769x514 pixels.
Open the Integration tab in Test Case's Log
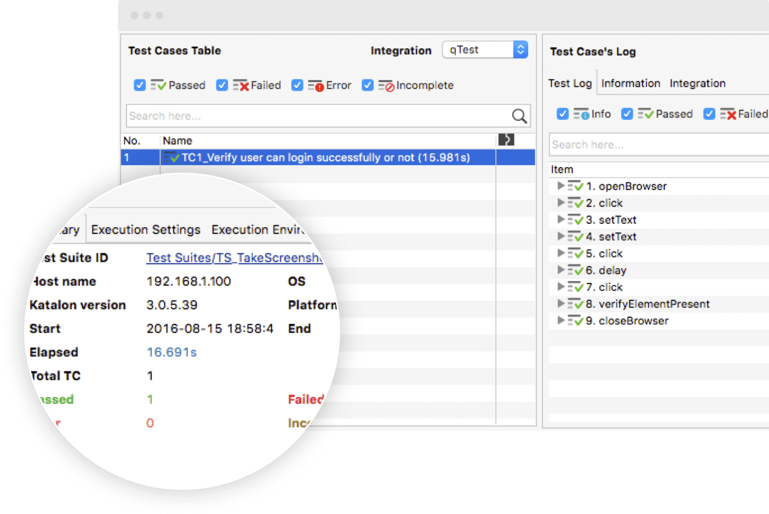[x=698, y=83]
